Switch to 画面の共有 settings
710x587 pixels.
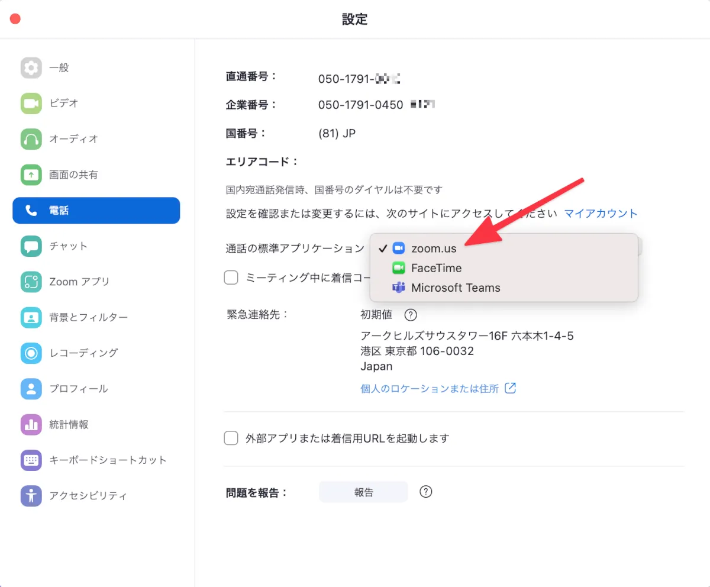tap(96, 175)
